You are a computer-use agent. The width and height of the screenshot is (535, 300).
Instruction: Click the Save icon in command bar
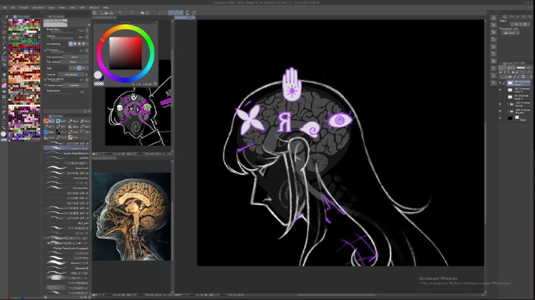[111, 13]
